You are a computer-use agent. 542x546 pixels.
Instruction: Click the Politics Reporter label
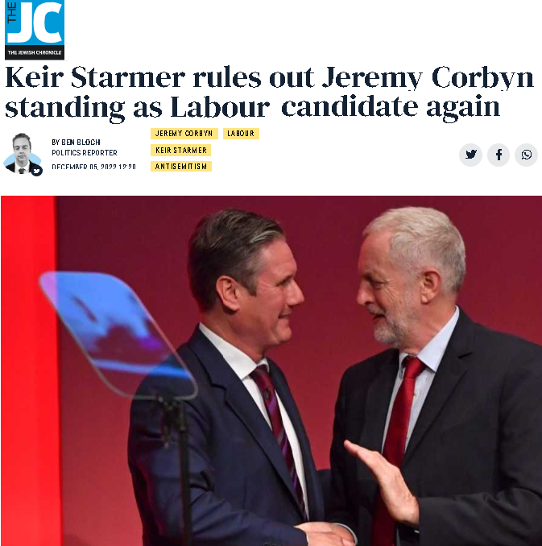(85, 152)
